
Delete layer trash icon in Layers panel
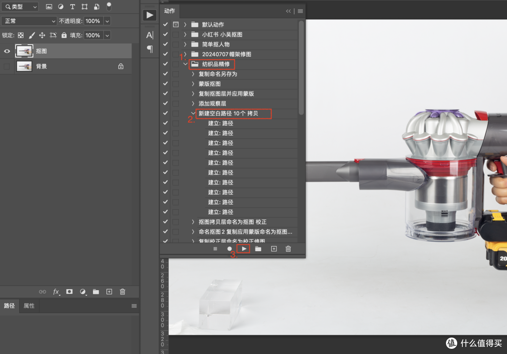pos(123,292)
